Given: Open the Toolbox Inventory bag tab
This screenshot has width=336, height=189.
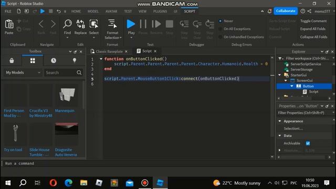Looking at the screenshot, I should (x=12, y=61).
